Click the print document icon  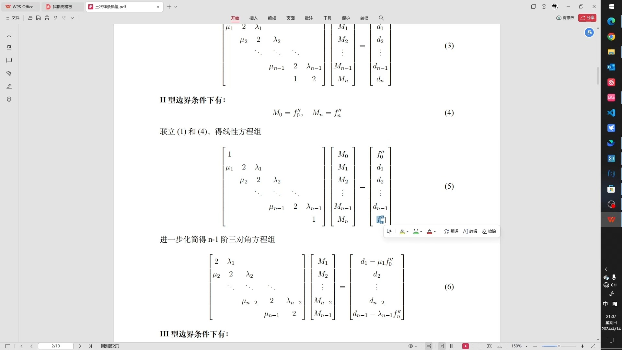point(47,18)
